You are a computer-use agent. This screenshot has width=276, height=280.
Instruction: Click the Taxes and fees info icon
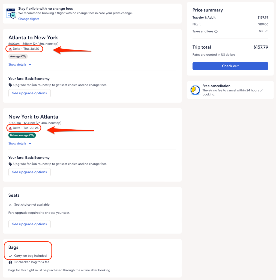216,31
